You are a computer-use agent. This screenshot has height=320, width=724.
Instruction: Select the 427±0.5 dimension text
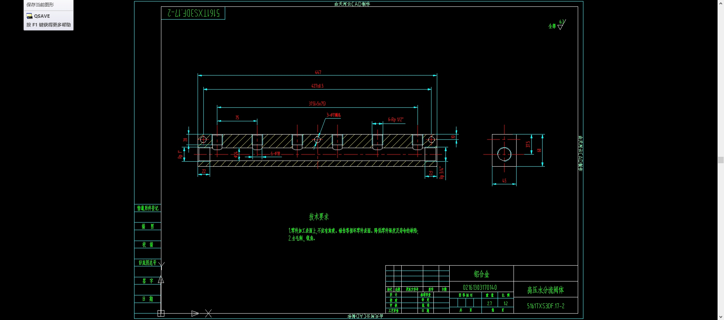(317, 86)
